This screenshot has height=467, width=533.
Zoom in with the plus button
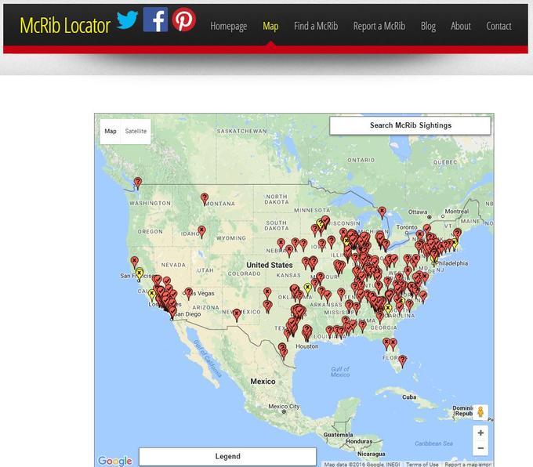[x=480, y=433]
